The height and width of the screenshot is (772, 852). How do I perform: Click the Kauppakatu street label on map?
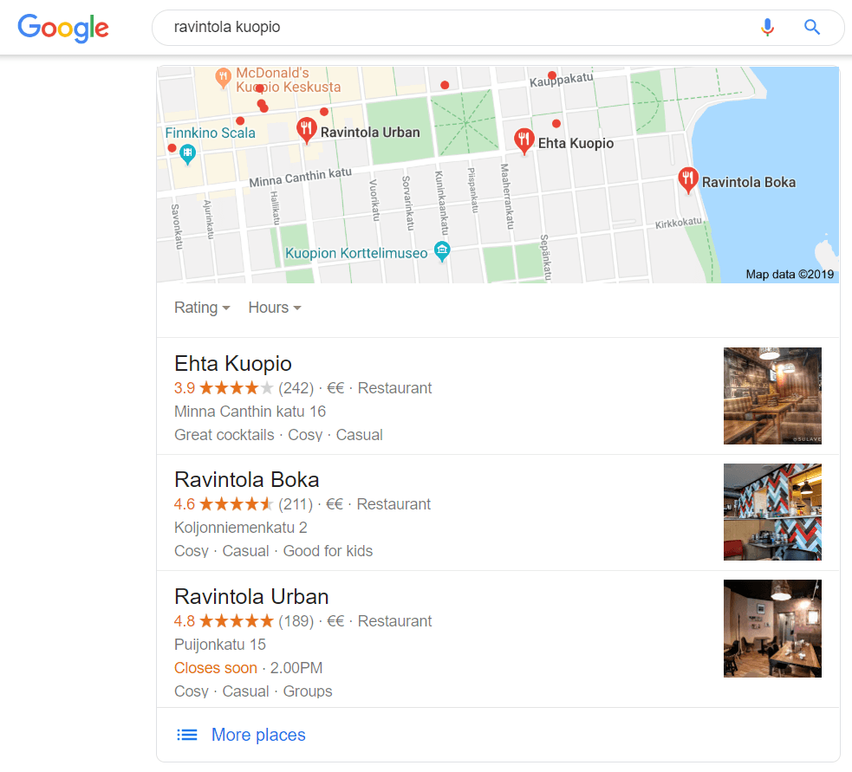tap(562, 80)
